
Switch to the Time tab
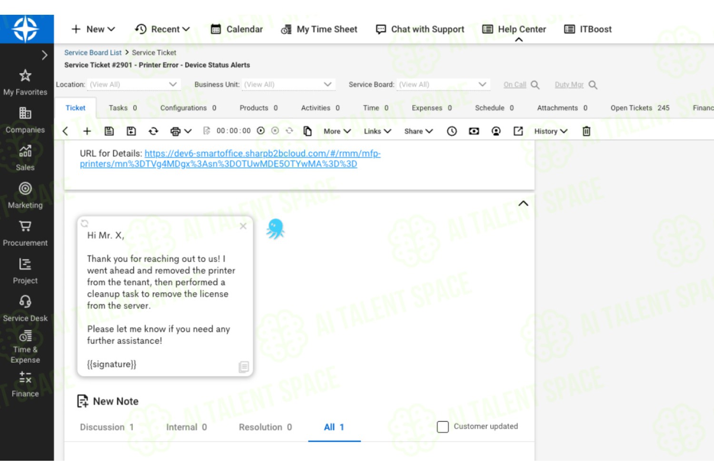(376, 108)
